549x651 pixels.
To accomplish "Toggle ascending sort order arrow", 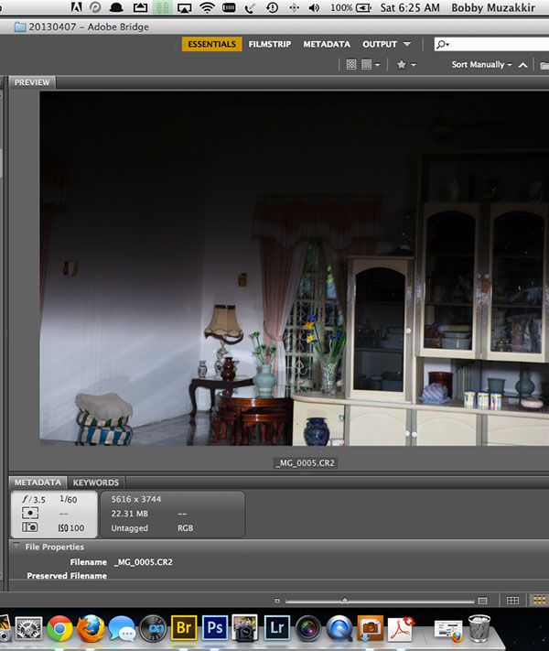I will tap(522, 65).
